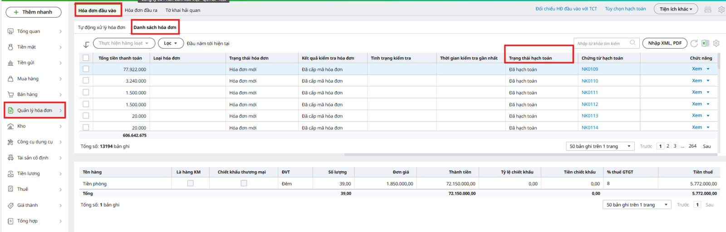The height and width of the screenshot is (232, 726).
Task: Open the Kho warehouse sidebar icon
Action: [10, 126]
